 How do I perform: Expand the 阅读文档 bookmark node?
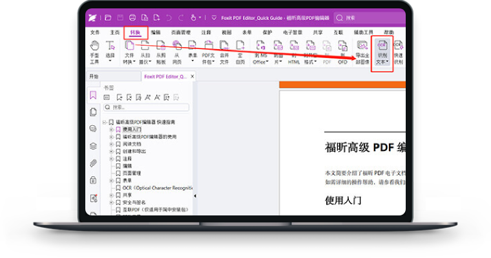(x=111, y=144)
